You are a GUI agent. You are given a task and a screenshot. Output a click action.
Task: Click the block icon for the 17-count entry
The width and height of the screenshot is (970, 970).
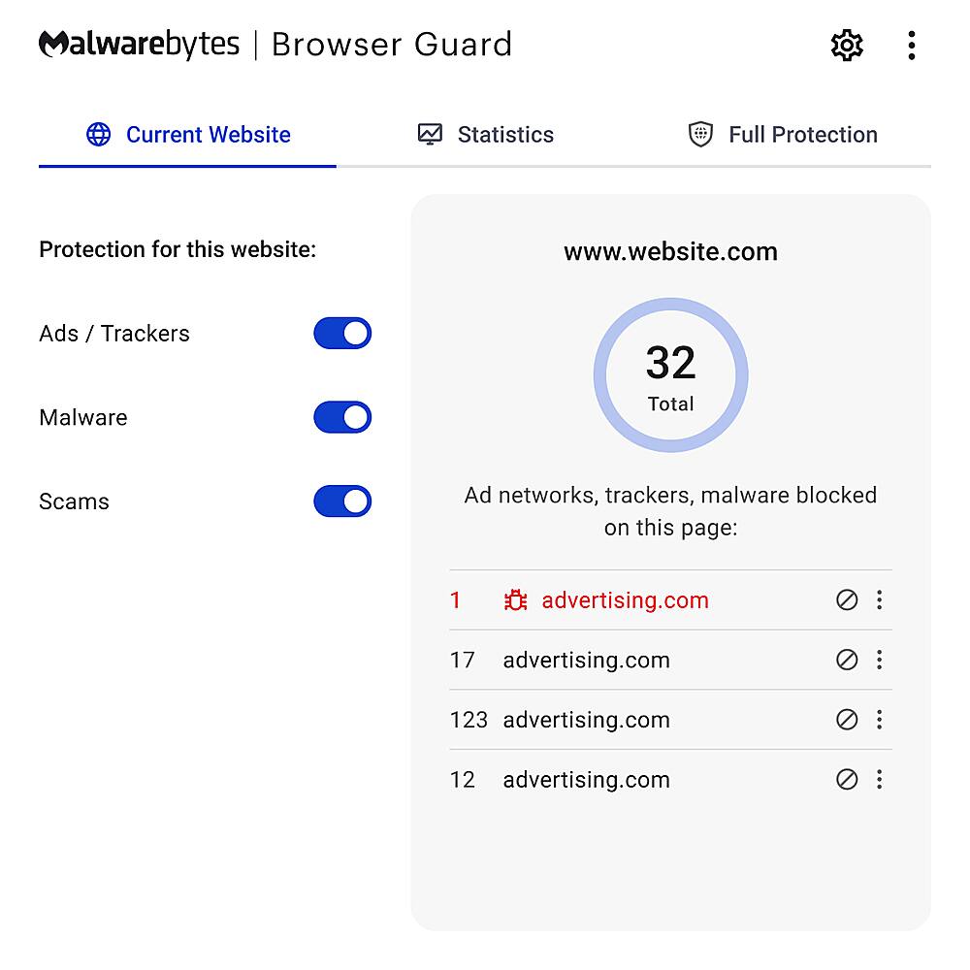847,660
